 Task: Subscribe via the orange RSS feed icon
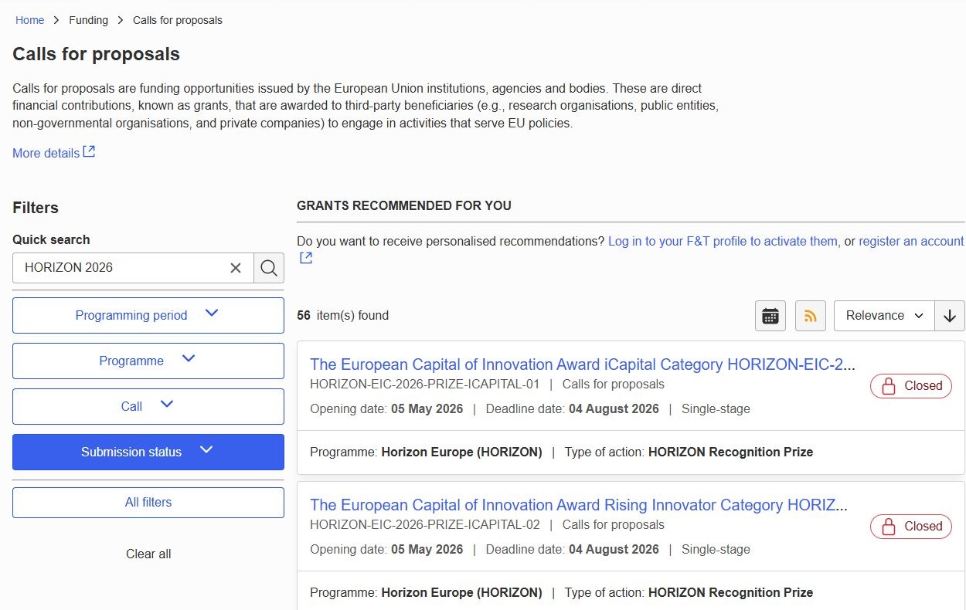[x=811, y=316]
